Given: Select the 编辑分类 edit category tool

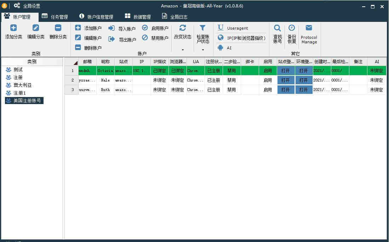Looking at the screenshot, I should (x=36, y=32).
